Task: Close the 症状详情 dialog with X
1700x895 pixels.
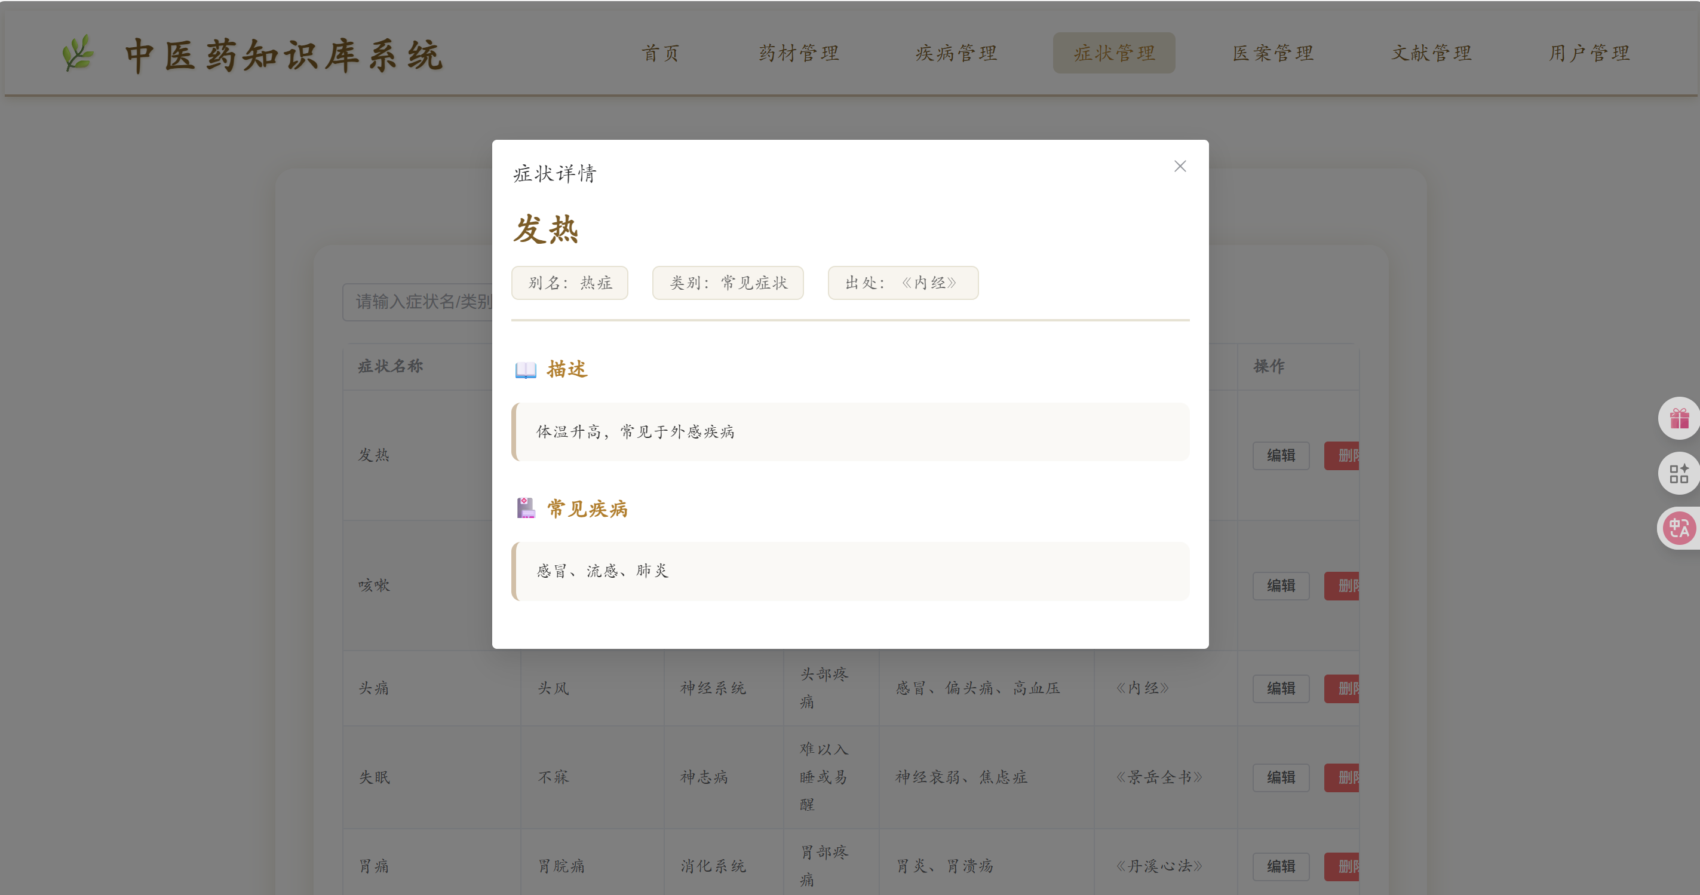Action: (1180, 166)
